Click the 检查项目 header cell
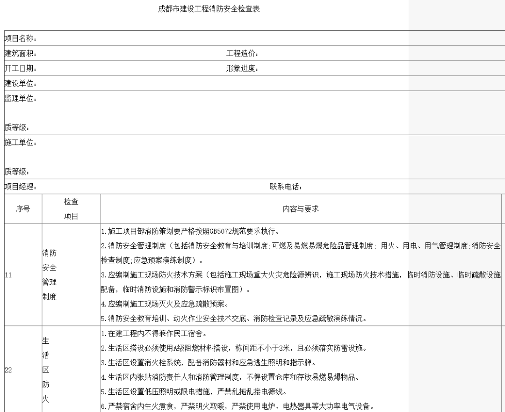This screenshot has width=505, height=412. click(x=71, y=209)
